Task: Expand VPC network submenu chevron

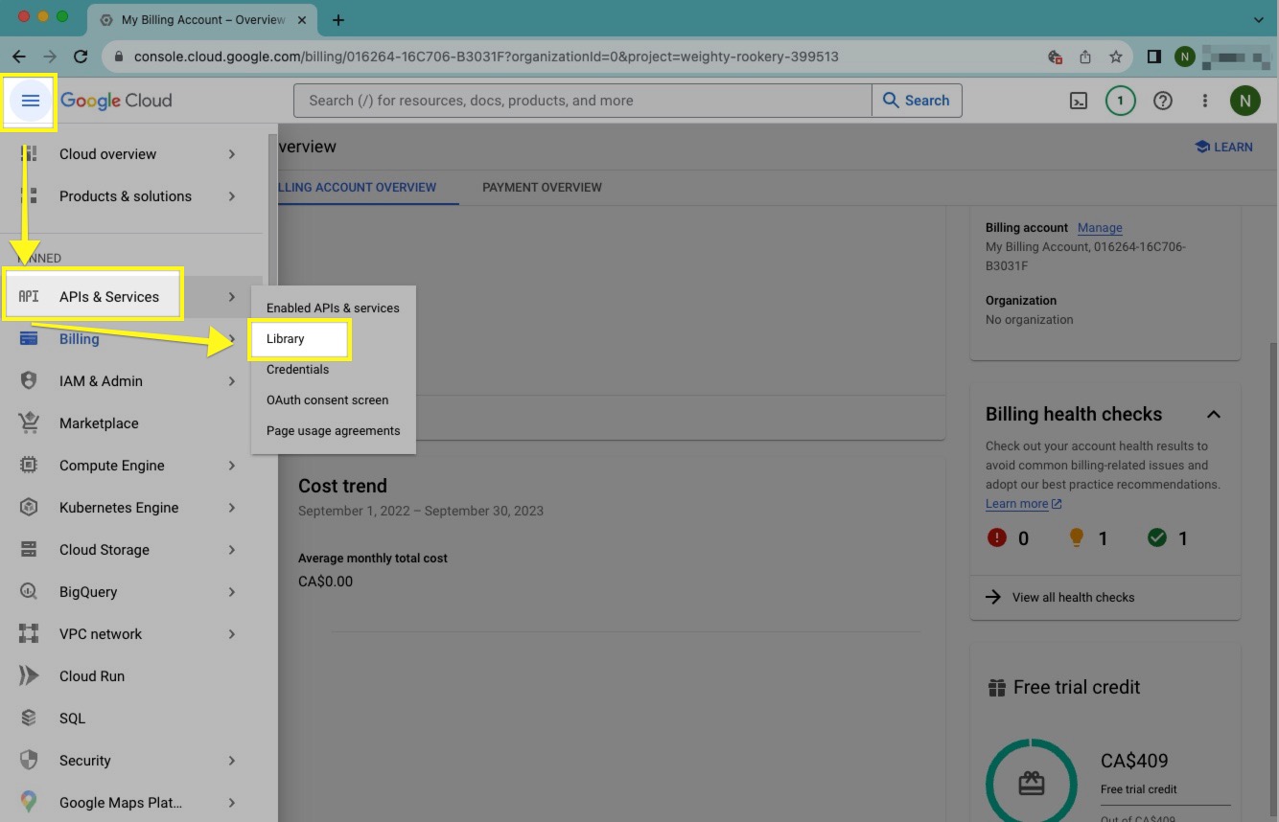Action: click(232, 634)
